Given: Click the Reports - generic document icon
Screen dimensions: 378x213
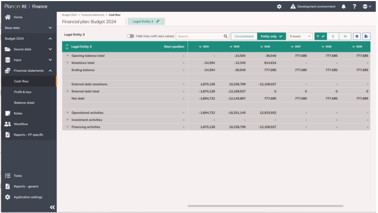Looking at the screenshot, I should [x=8, y=186].
